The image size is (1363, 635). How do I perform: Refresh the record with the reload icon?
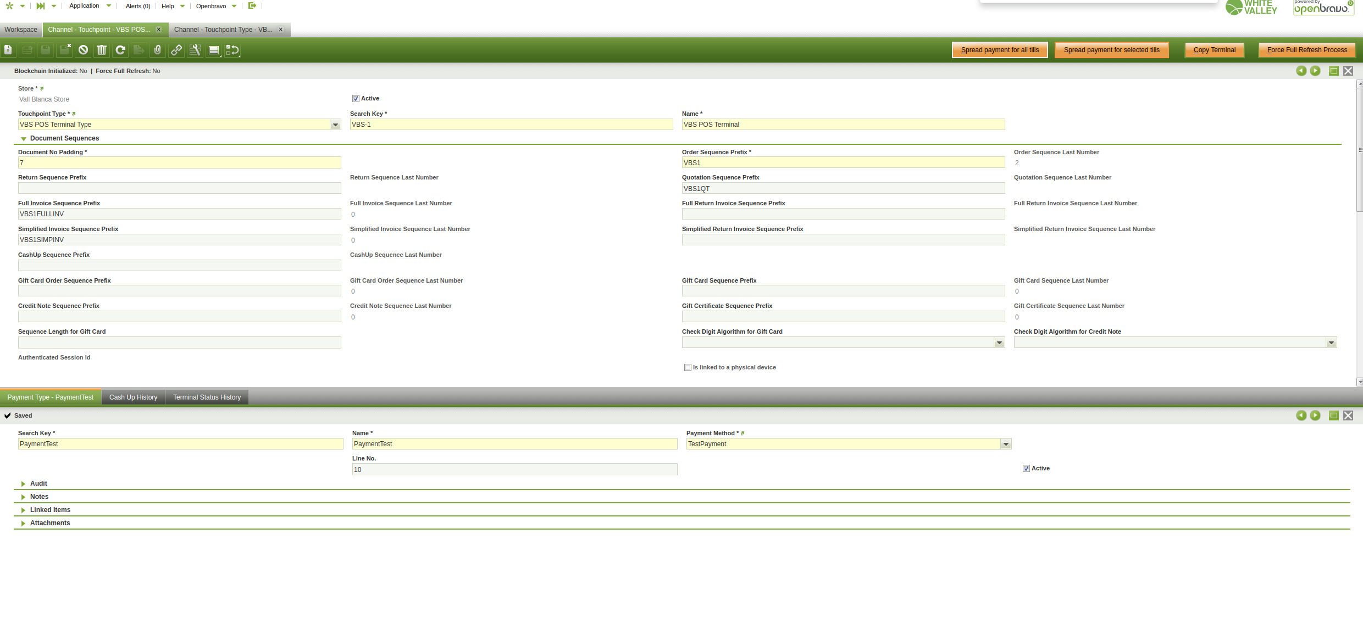120,50
